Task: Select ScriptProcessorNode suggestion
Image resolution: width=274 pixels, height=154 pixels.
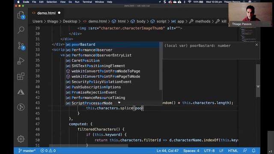Action: pyautogui.click(x=112, y=103)
